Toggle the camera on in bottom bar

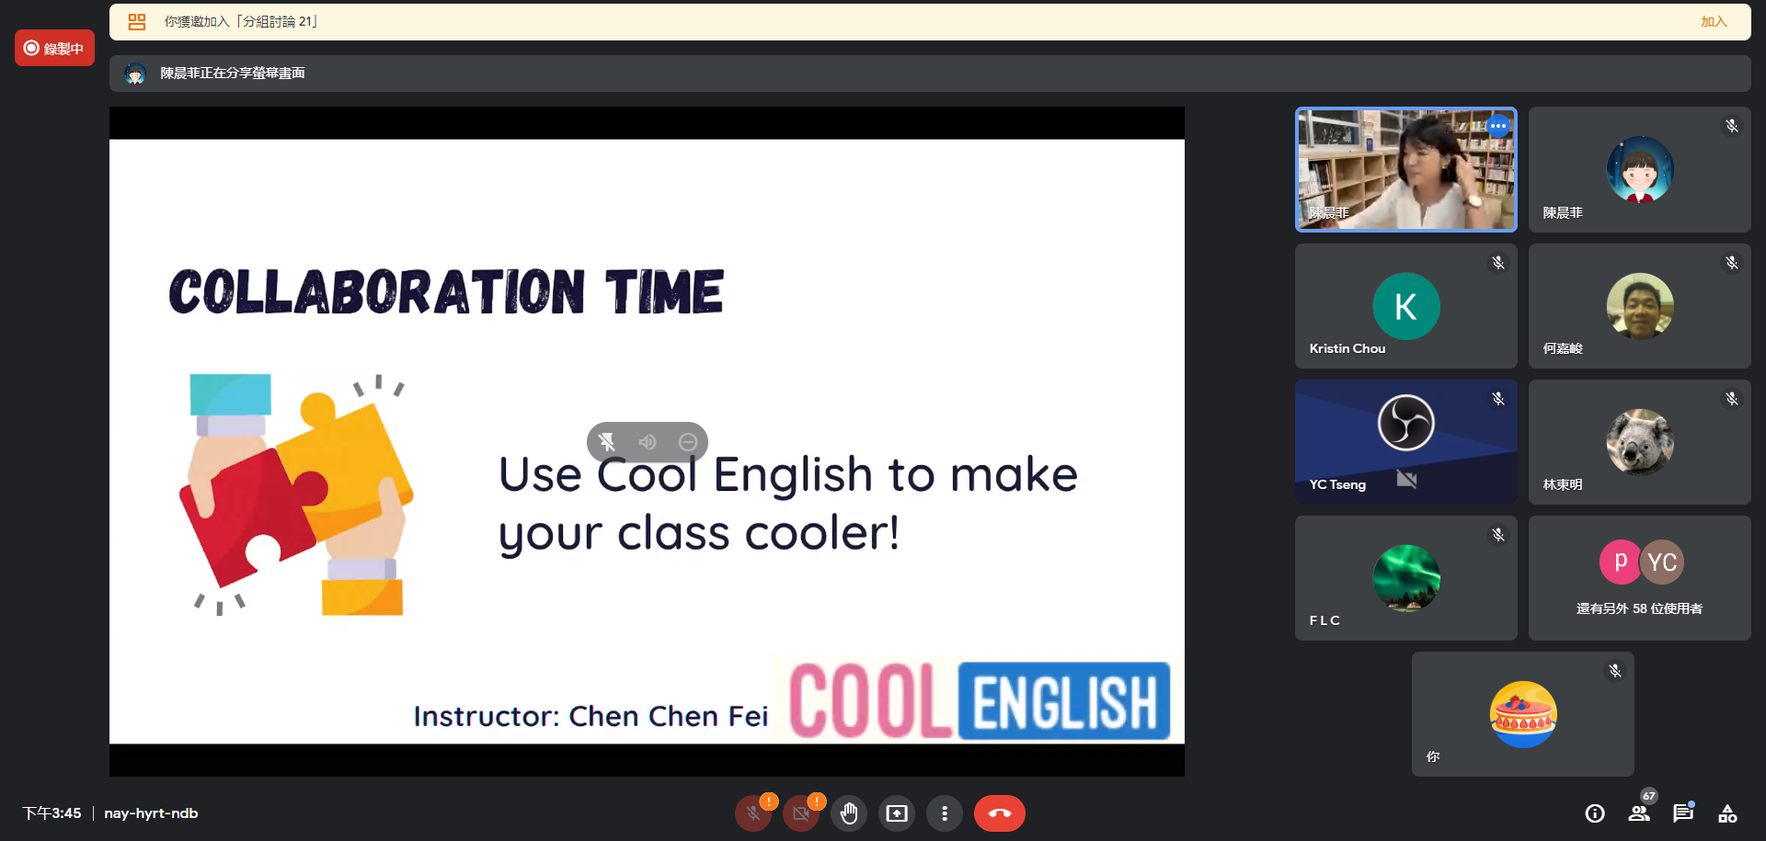[x=801, y=813]
